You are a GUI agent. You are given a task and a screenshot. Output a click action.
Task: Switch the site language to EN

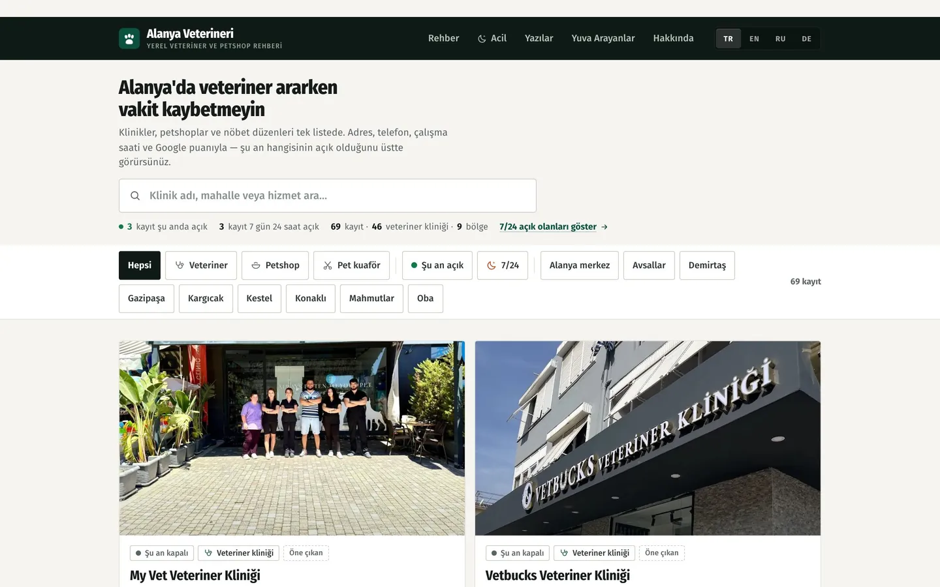coord(755,38)
